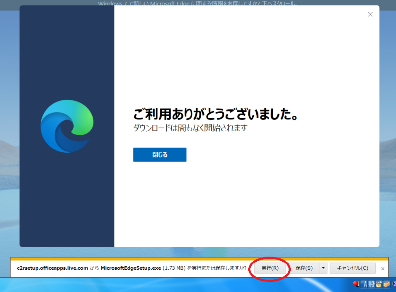Click the Microsoft Edge logo
Viewport: 396px width, 292px height.
coord(67,126)
